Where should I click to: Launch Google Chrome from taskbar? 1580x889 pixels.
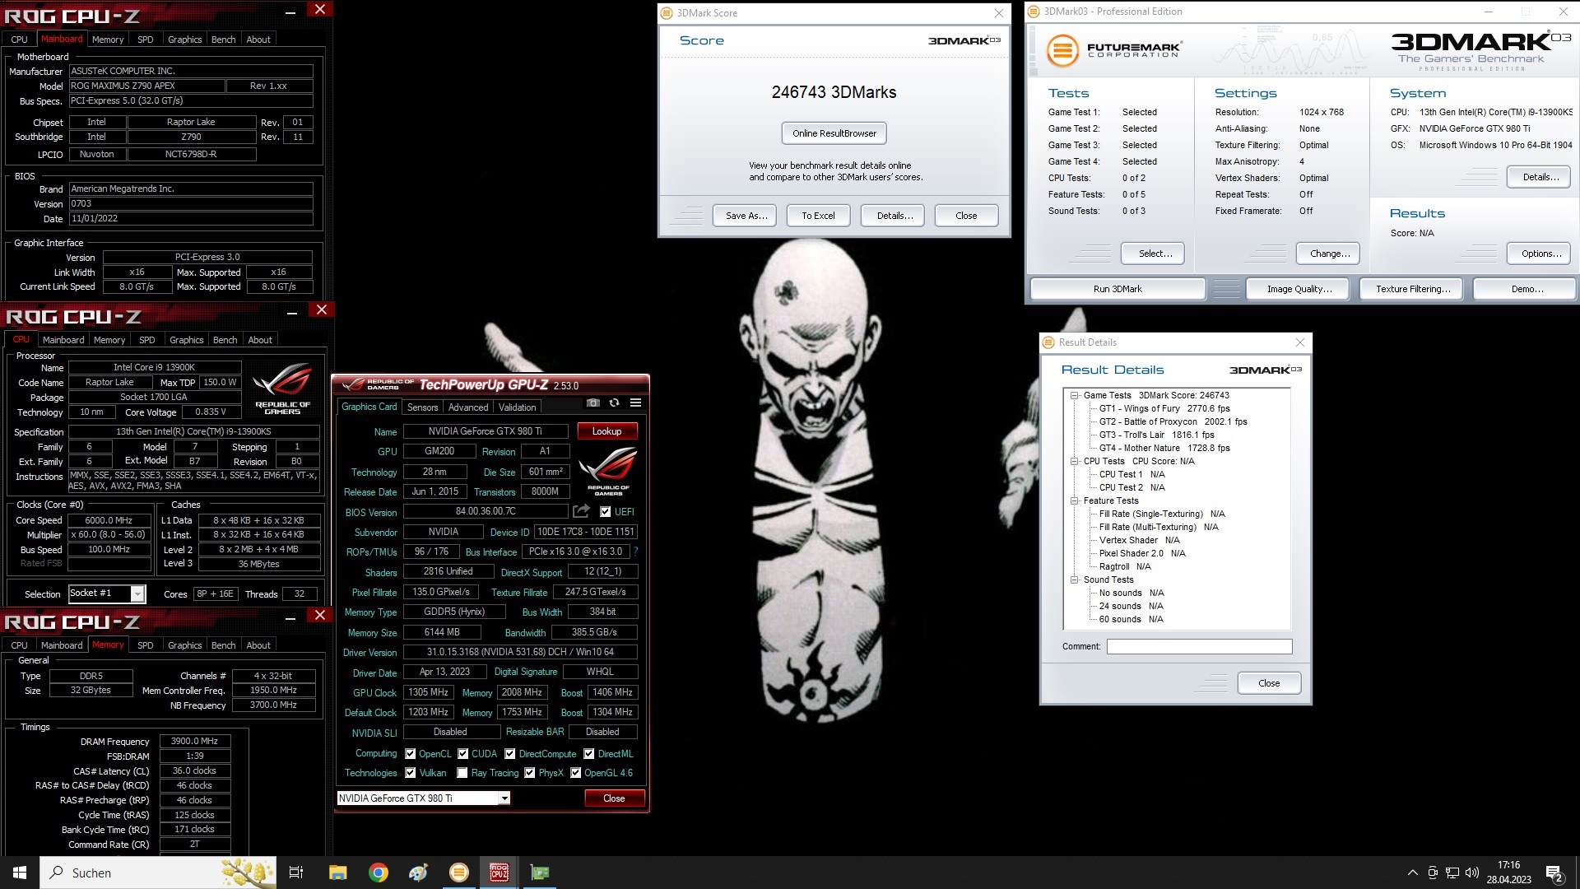click(379, 873)
